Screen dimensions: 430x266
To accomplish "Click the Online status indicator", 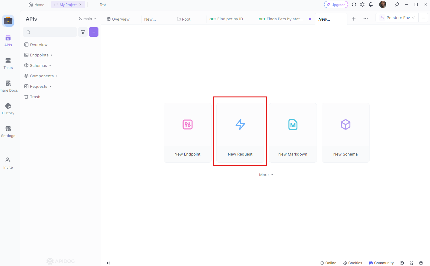I will coord(328,263).
